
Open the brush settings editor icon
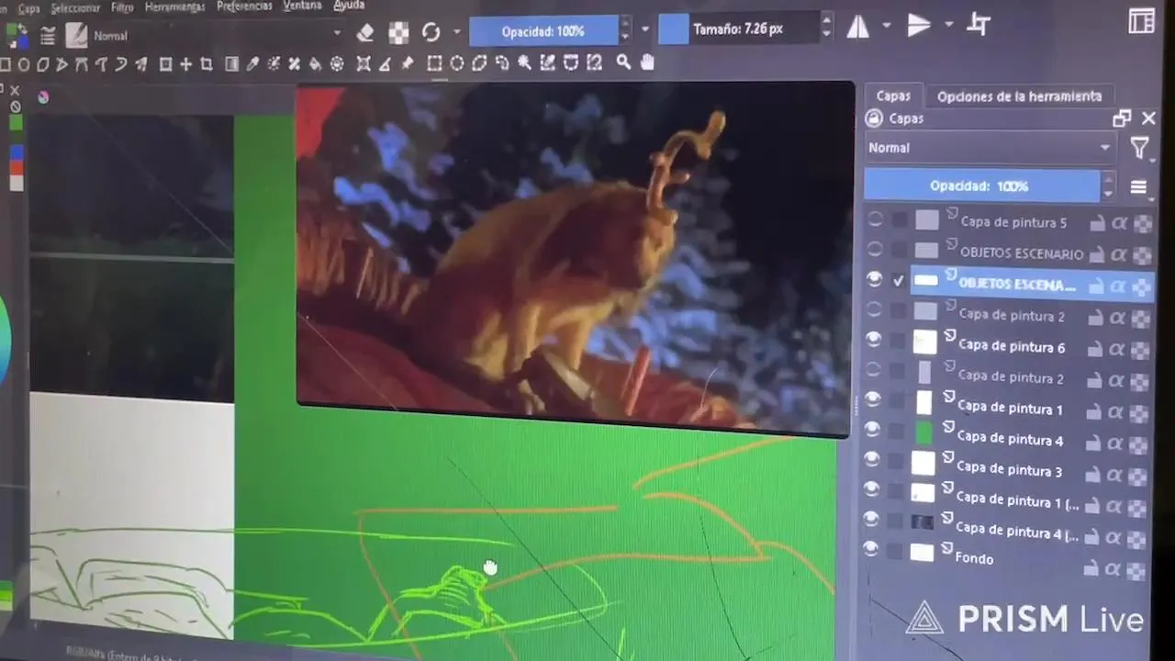(48, 36)
